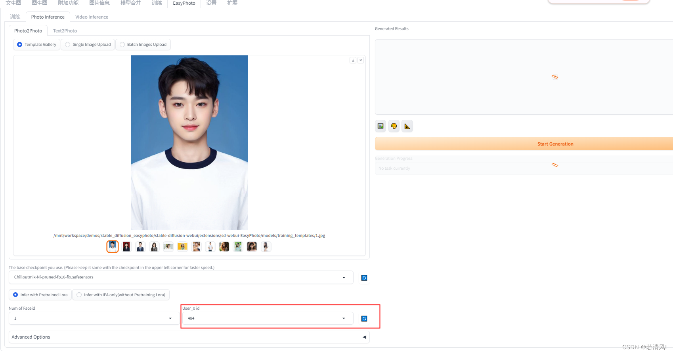Select the seated man template thumbnail
673x354 pixels.
click(196, 247)
